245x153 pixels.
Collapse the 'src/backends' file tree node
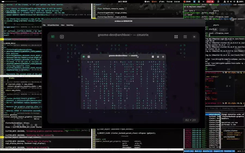pos(229,137)
